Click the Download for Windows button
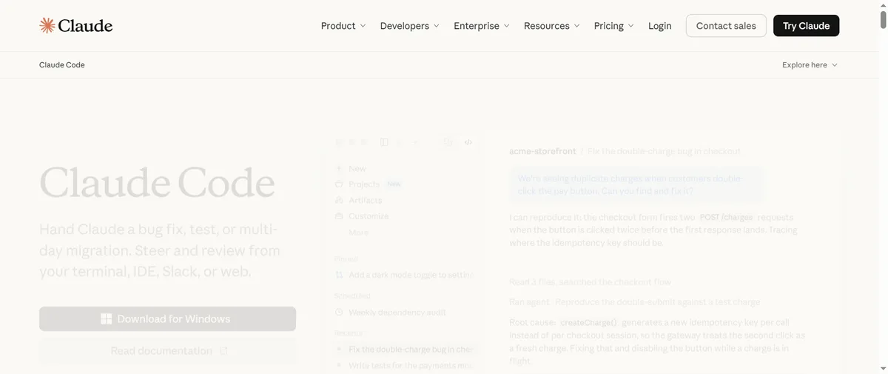This screenshot has width=888, height=374. tap(167, 319)
